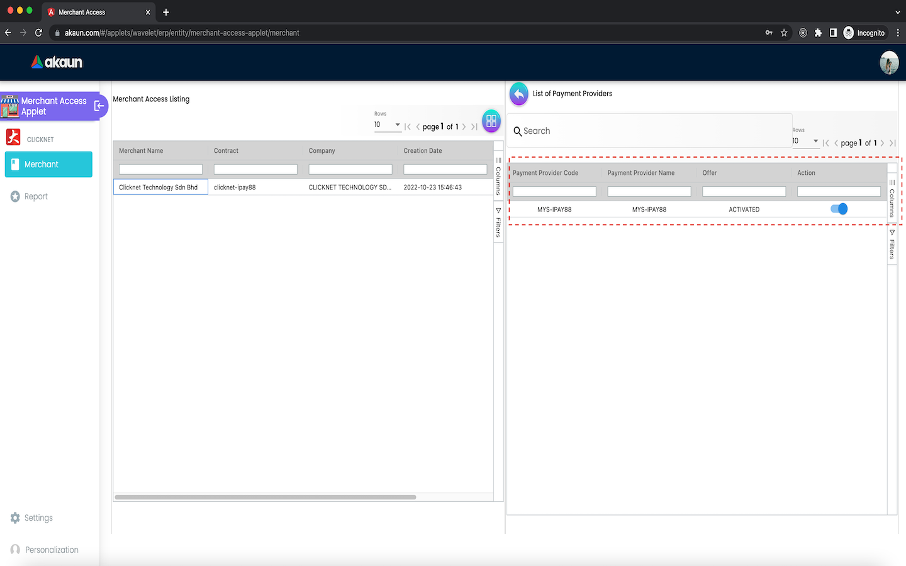
Task: Expand the Columns side panel of merchant grid
Action: pyautogui.click(x=498, y=176)
